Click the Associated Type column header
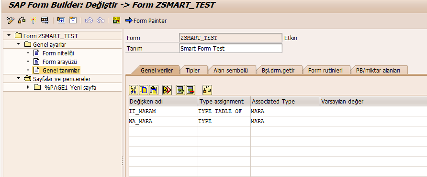The height and width of the screenshot is (177, 427). pyautogui.click(x=285, y=101)
